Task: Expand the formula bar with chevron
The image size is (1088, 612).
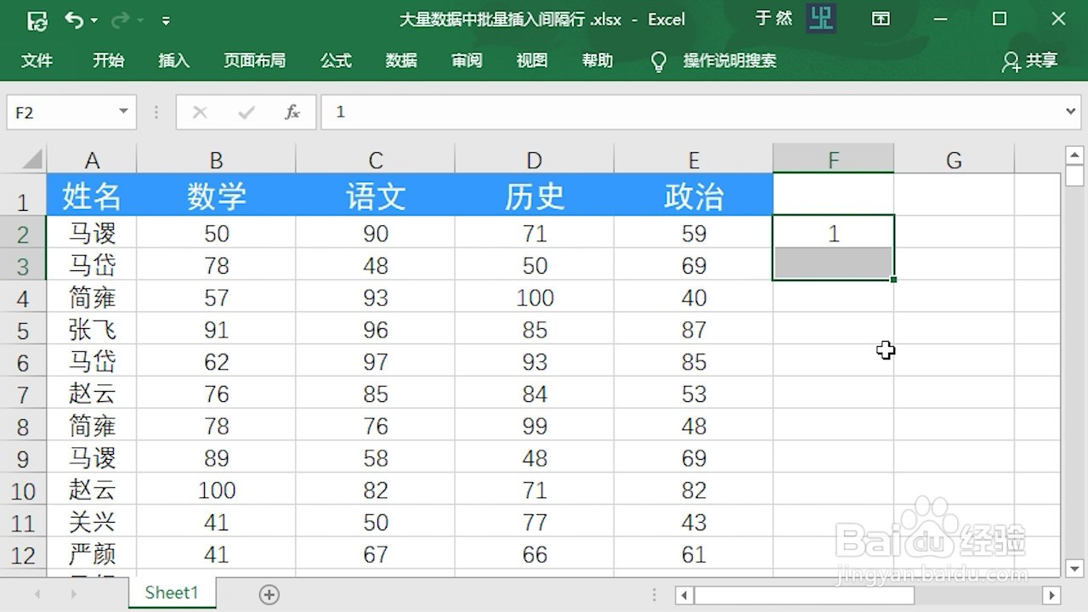Action: click(x=1071, y=112)
